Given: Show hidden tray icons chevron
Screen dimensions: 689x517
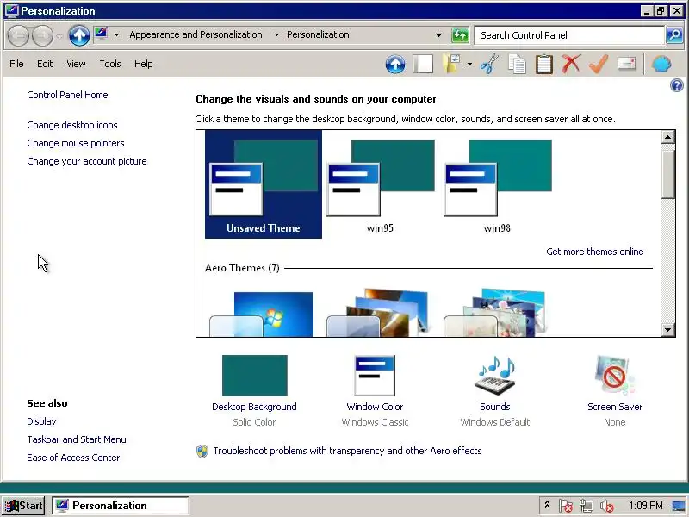Looking at the screenshot, I should pyautogui.click(x=547, y=505).
